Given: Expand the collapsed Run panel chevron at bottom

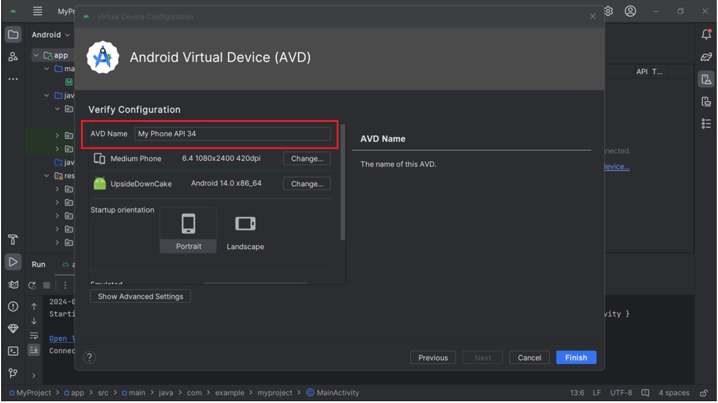Looking at the screenshot, I should pos(34,376).
